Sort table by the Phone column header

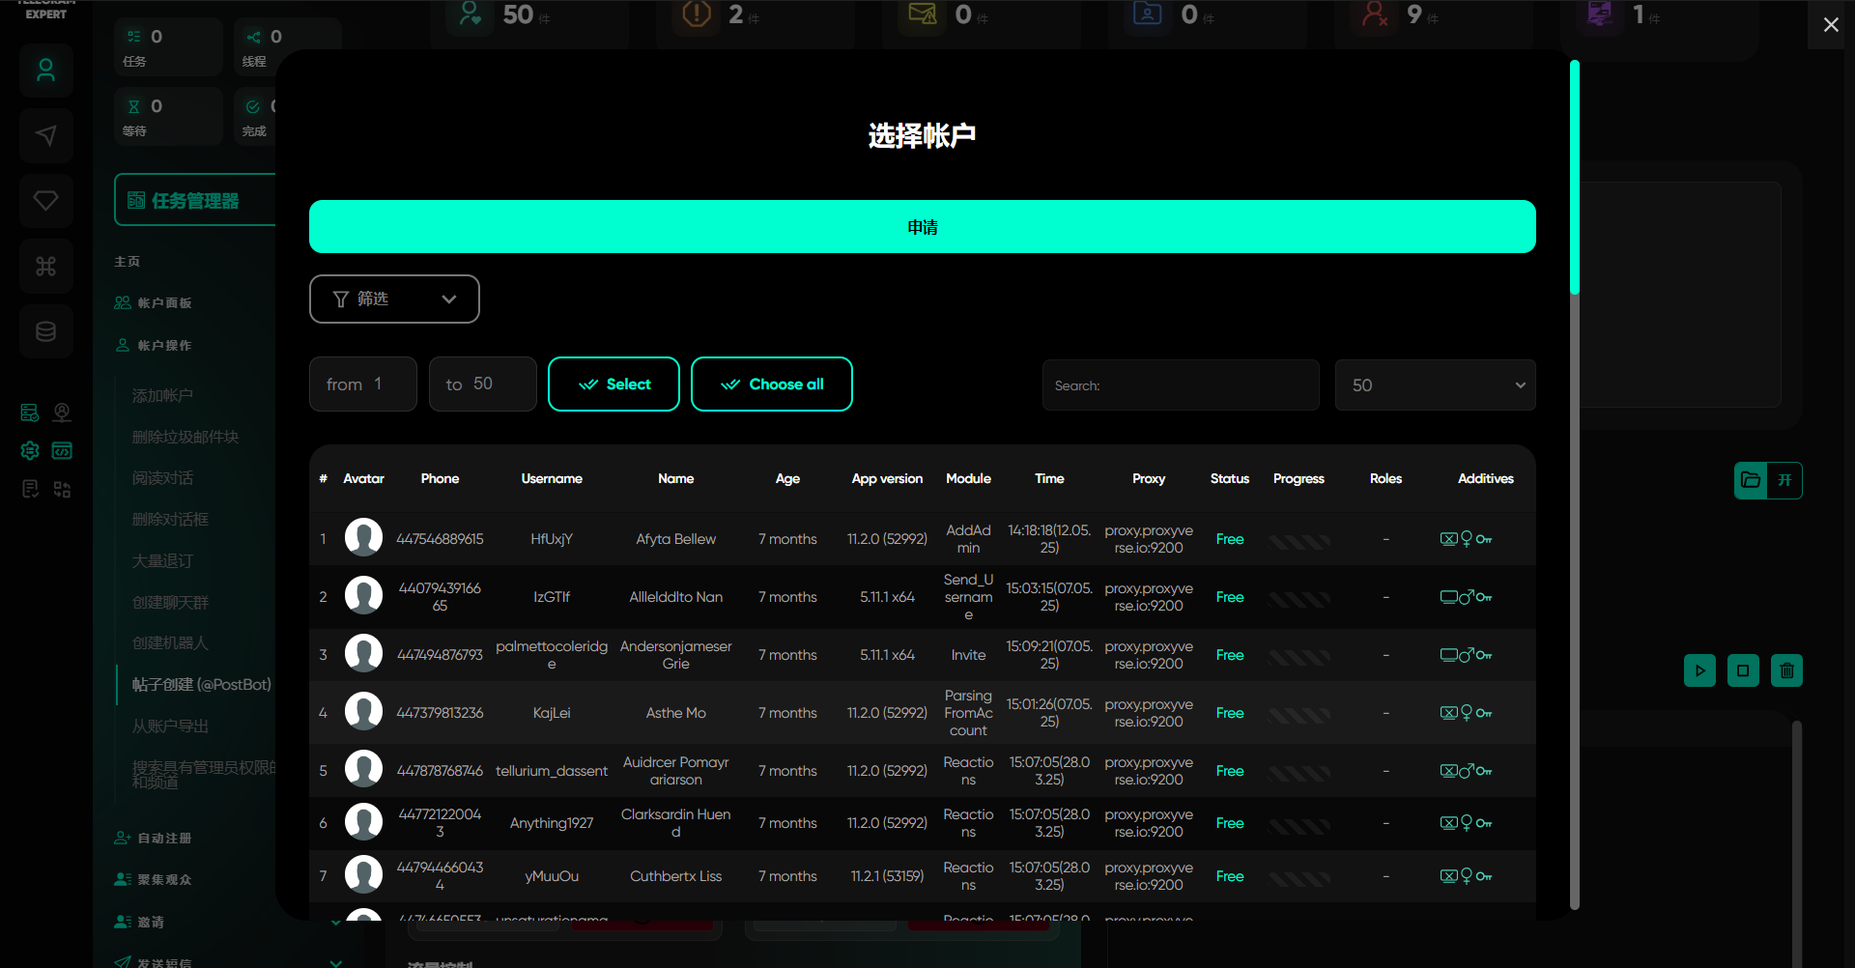[x=440, y=479]
